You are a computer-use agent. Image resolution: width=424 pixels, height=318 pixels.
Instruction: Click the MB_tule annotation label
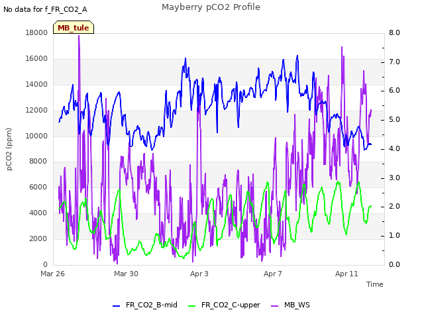click(74, 28)
